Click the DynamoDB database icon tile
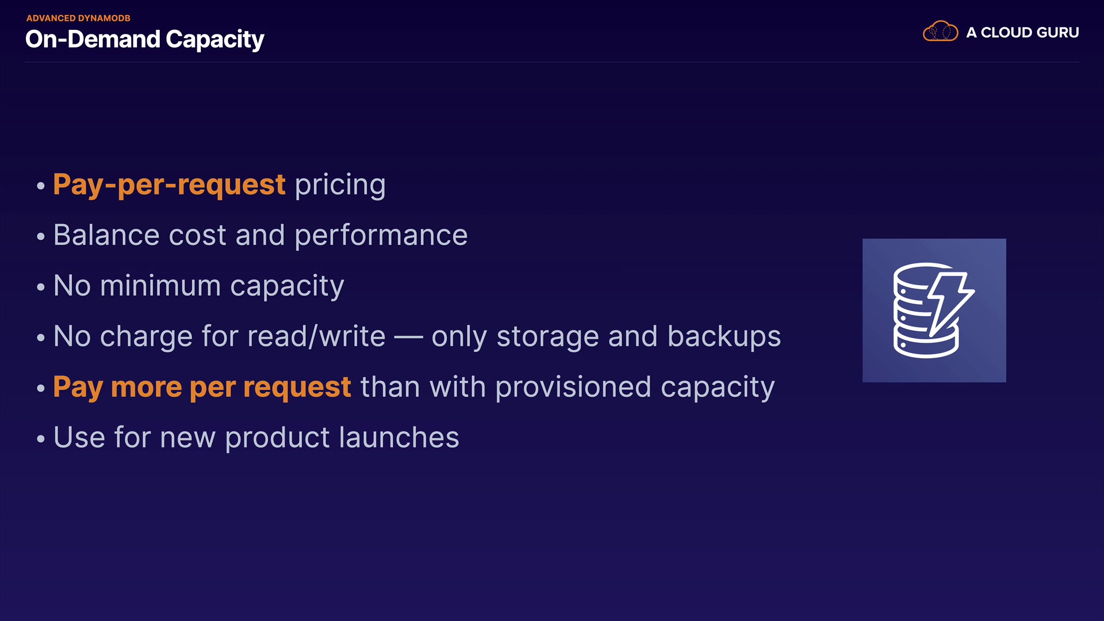Viewport: 1104px width, 621px height. point(934,310)
